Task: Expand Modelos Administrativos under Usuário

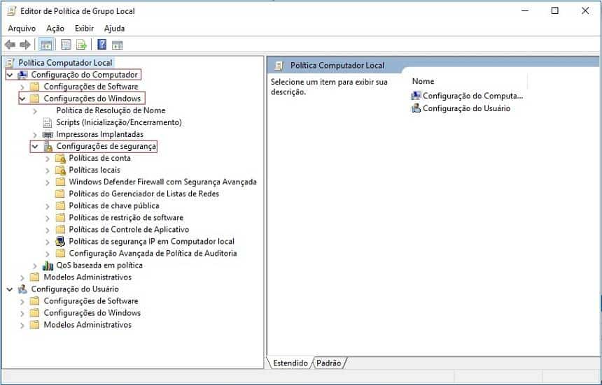Action: (x=22, y=325)
